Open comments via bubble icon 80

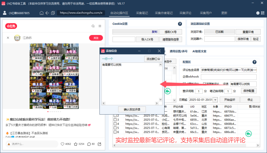pos(89,144)
